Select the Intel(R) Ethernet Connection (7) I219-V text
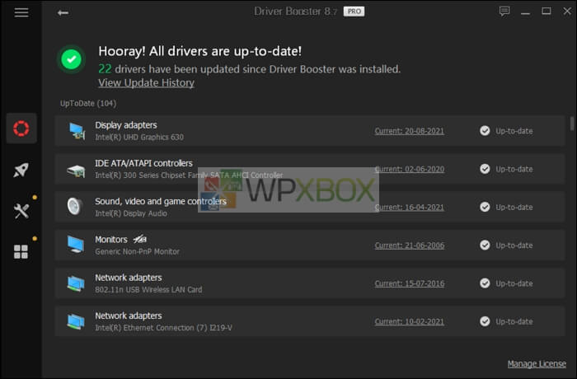This screenshot has width=577, height=379. pyautogui.click(x=163, y=328)
